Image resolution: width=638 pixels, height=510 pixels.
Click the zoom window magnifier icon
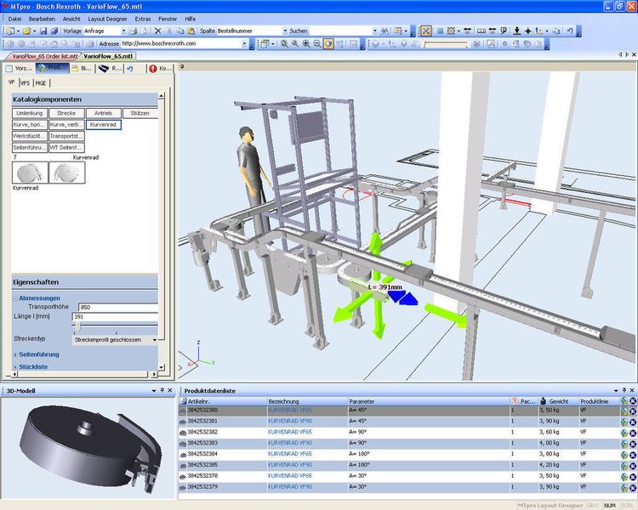(284, 43)
